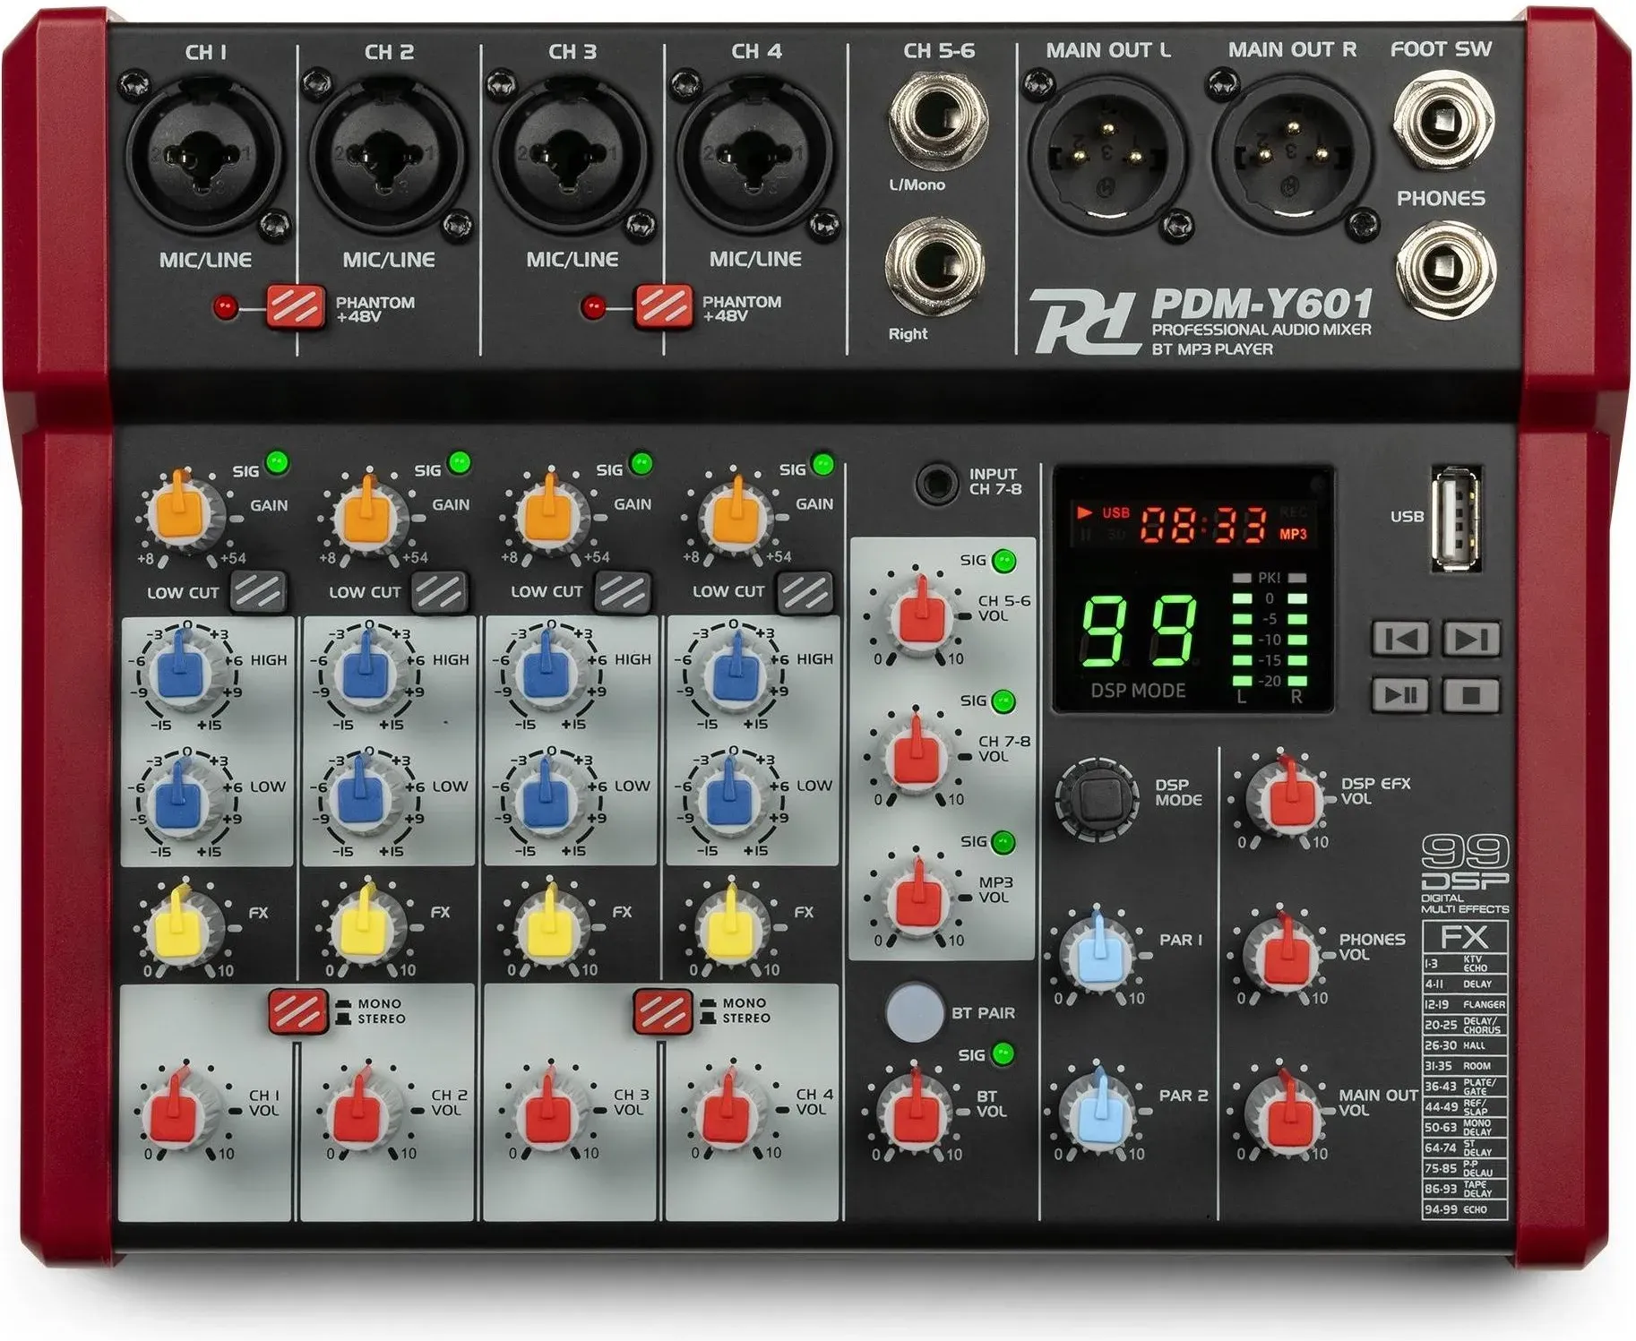
Task: Click the PAR 2 light blue knob
Action: tap(1098, 1112)
